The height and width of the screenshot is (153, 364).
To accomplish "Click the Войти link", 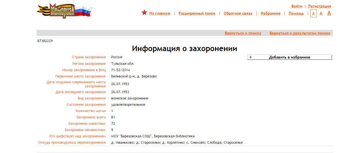I will [x=296, y=6].
